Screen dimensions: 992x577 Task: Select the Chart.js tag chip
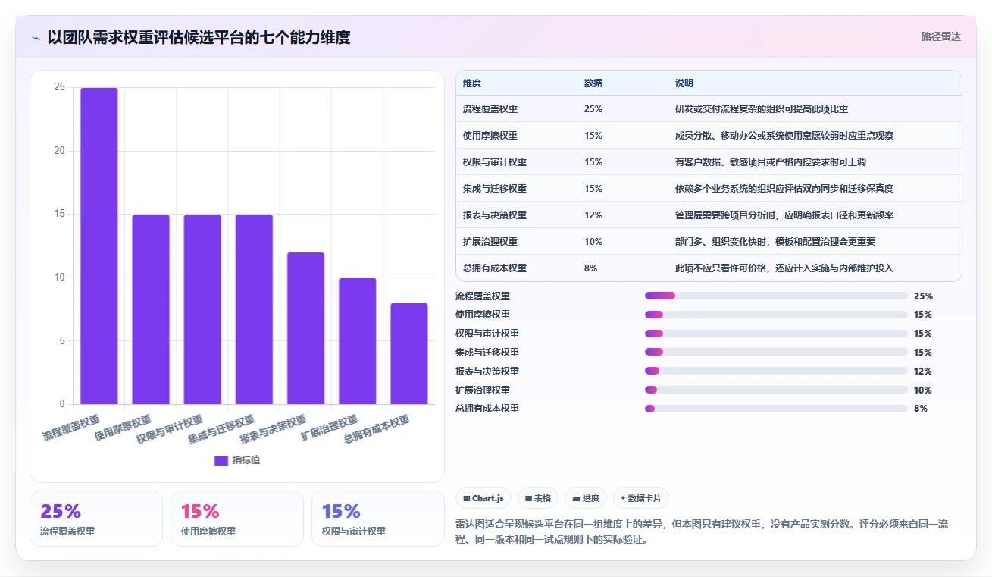pyautogui.click(x=483, y=498)
